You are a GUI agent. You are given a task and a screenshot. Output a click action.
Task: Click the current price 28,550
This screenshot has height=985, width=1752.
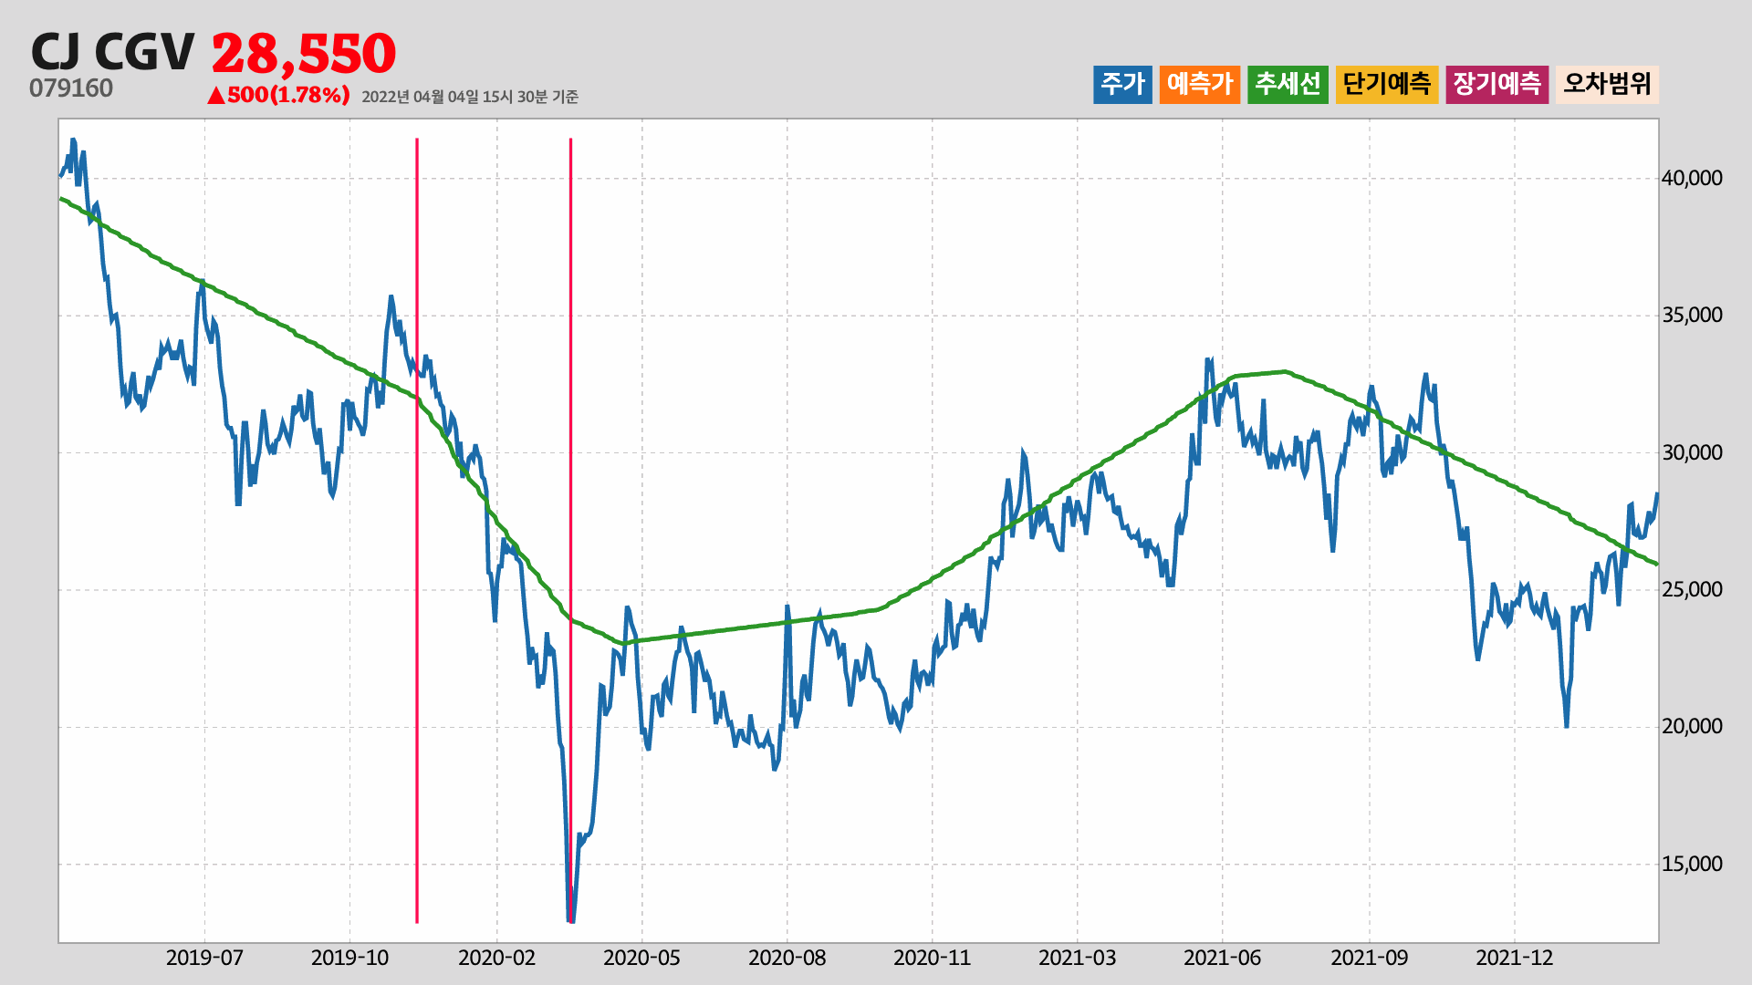pos(304,54)
